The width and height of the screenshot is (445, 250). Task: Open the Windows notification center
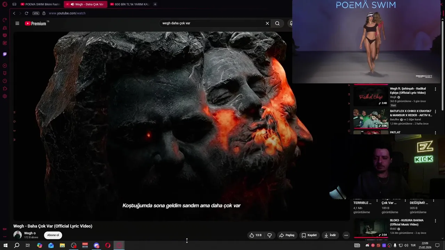pyautogui.click(x=437, y=245)
